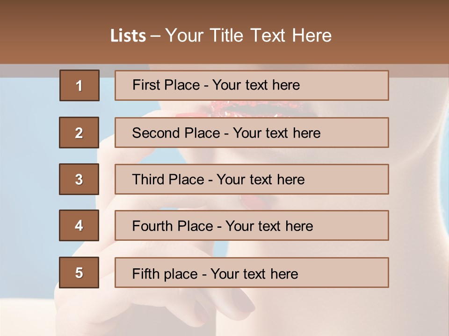This screenshot has width=449, height=336.
Task: Click 'Your Title Text Here' in the heading
Action: tap(248, 35)
